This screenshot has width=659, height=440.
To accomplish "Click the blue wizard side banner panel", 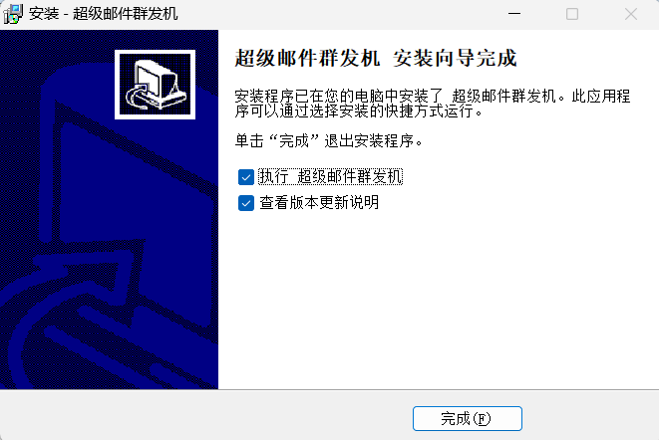I will tap(109, 209).
